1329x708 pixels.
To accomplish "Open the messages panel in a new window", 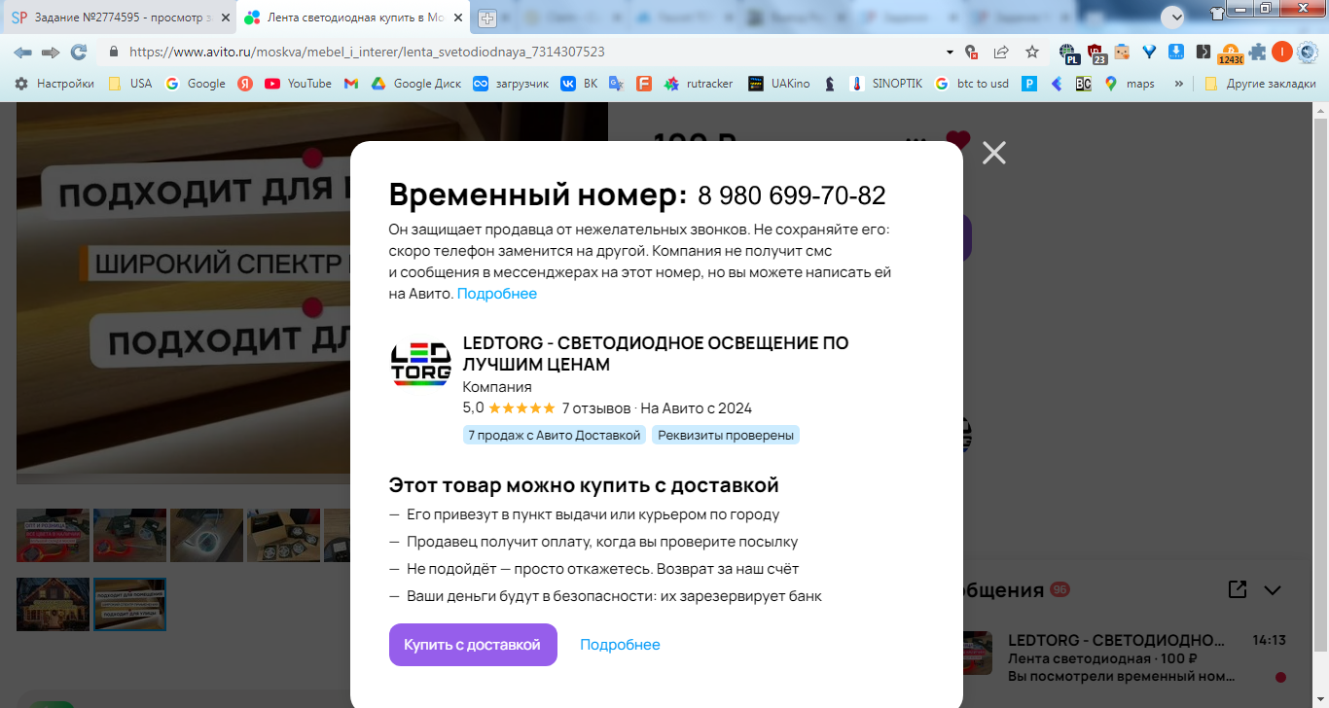I will (1237, 589).
